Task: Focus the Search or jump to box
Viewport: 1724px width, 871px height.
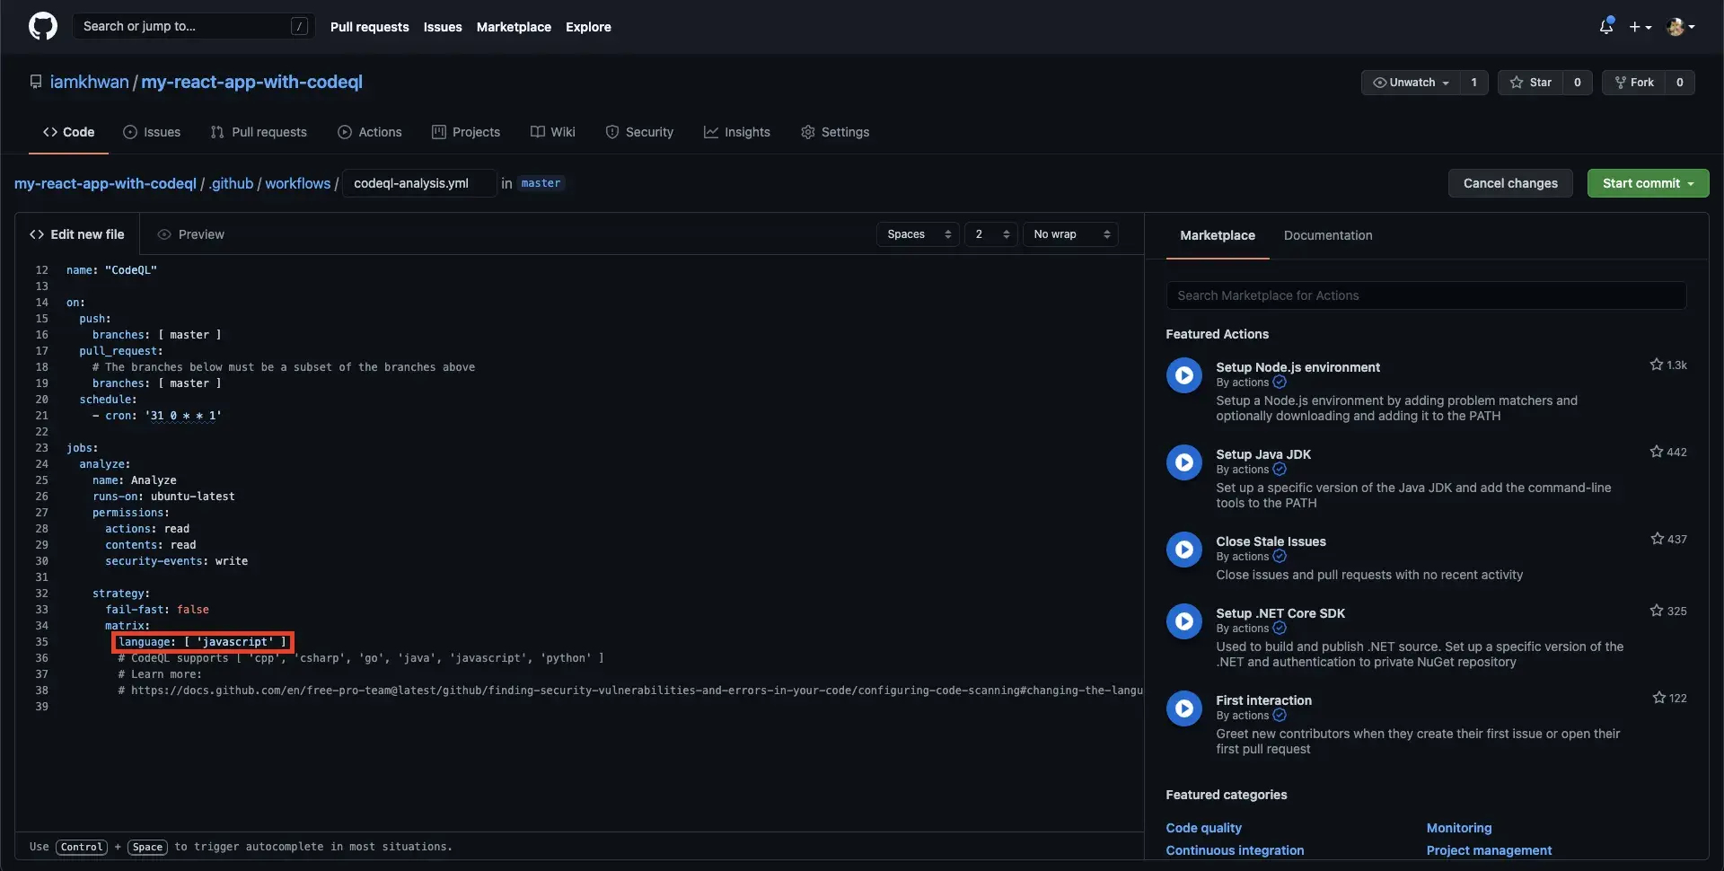Action: 193,26
